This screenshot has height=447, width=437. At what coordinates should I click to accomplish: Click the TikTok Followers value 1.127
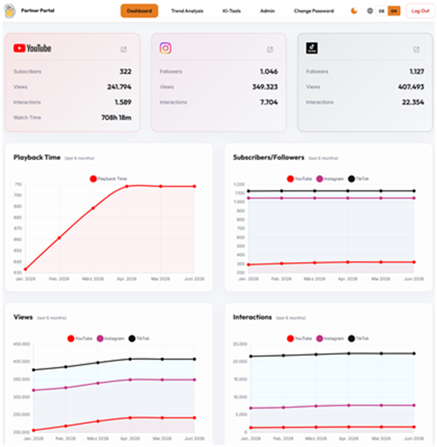point(417,71)
